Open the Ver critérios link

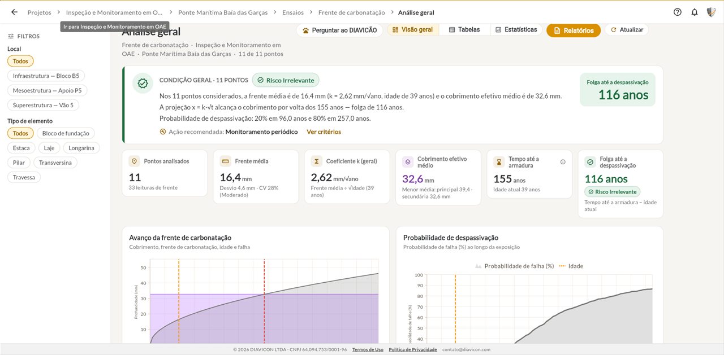tap(324, 132)
